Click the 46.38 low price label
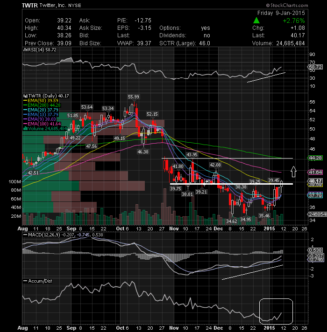 pos(143,152)
